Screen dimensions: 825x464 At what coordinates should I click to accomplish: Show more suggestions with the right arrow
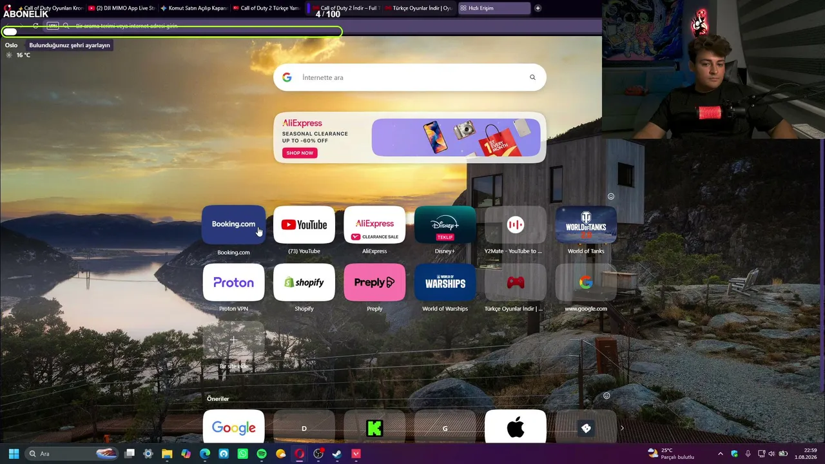click(622, 428)
